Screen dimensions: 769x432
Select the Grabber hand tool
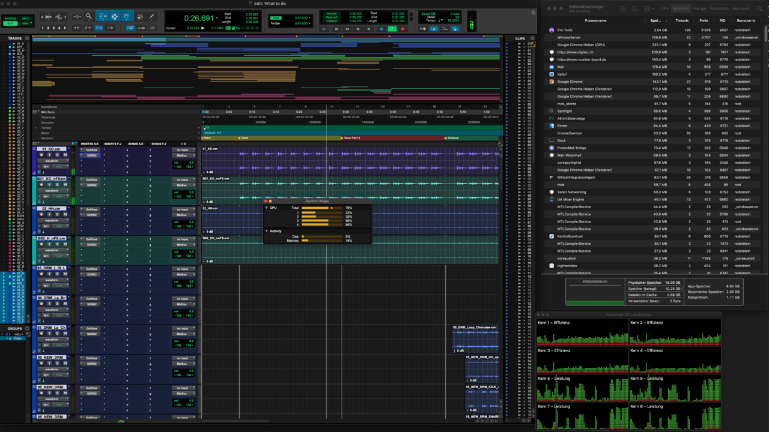[126, 16]
